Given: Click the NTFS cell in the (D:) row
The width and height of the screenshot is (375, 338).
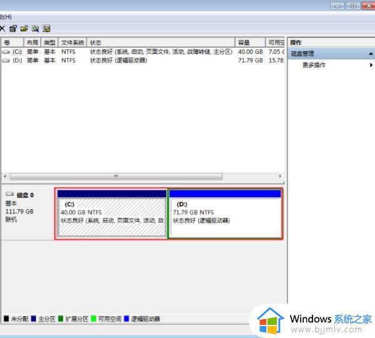Looking at the screenshot, I should click(68, 61).
